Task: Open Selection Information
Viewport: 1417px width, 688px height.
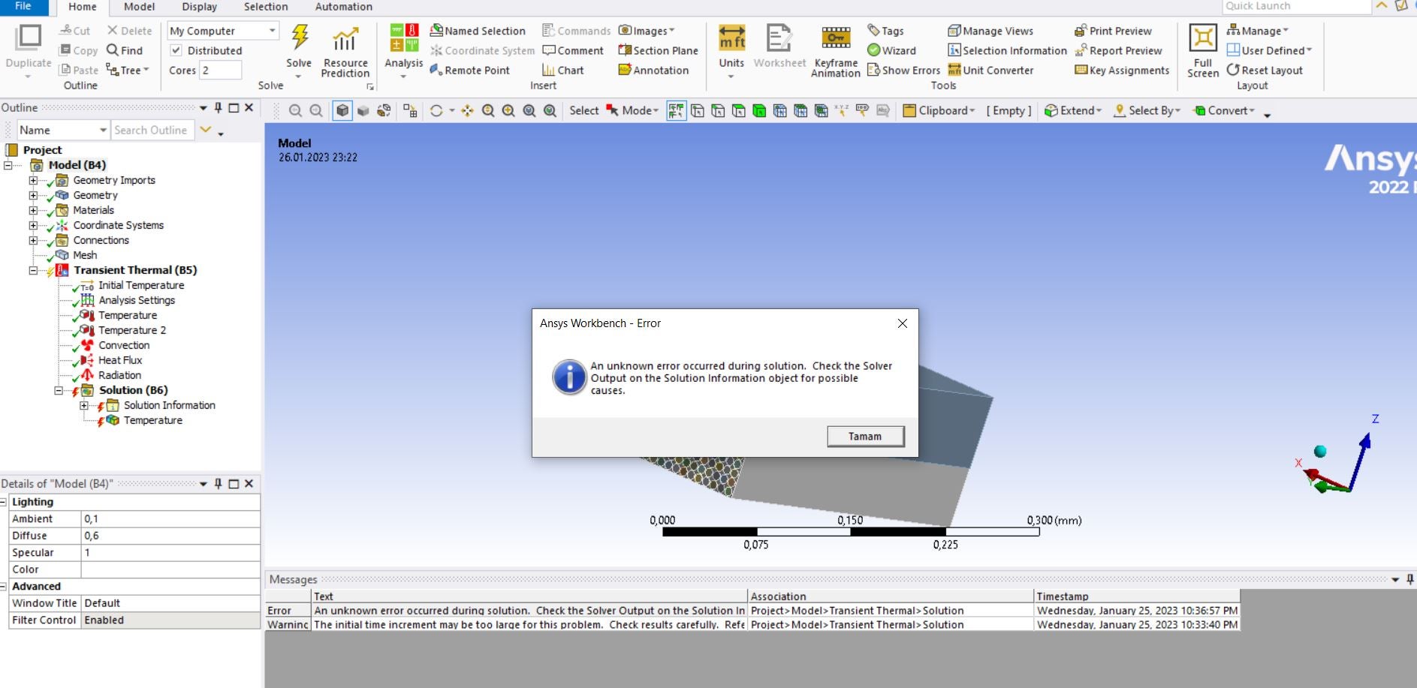Action: [1007, 50]
